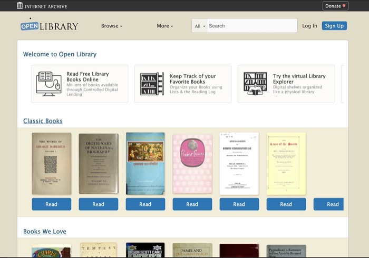The height and width of the screenshot is (258, 369).
Task: Open Try the virtual Library Explorer card
Action: tap(286, 84)
